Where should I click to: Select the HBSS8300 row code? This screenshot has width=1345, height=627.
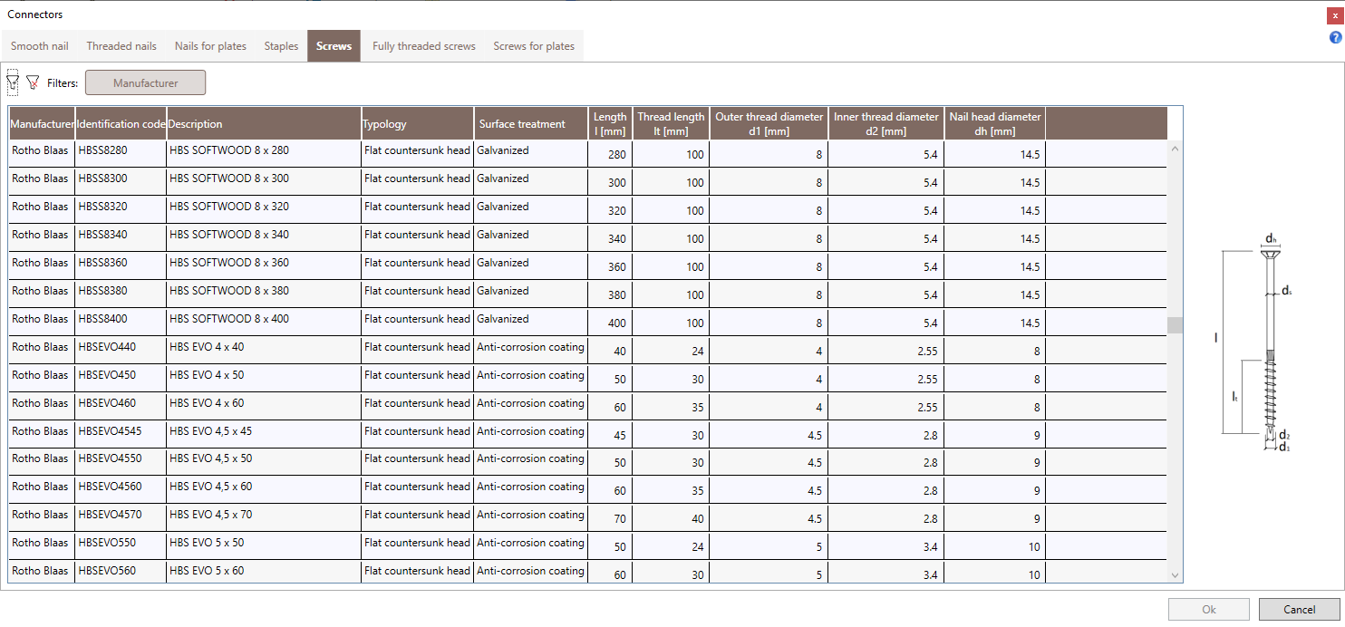click(121, 182)
